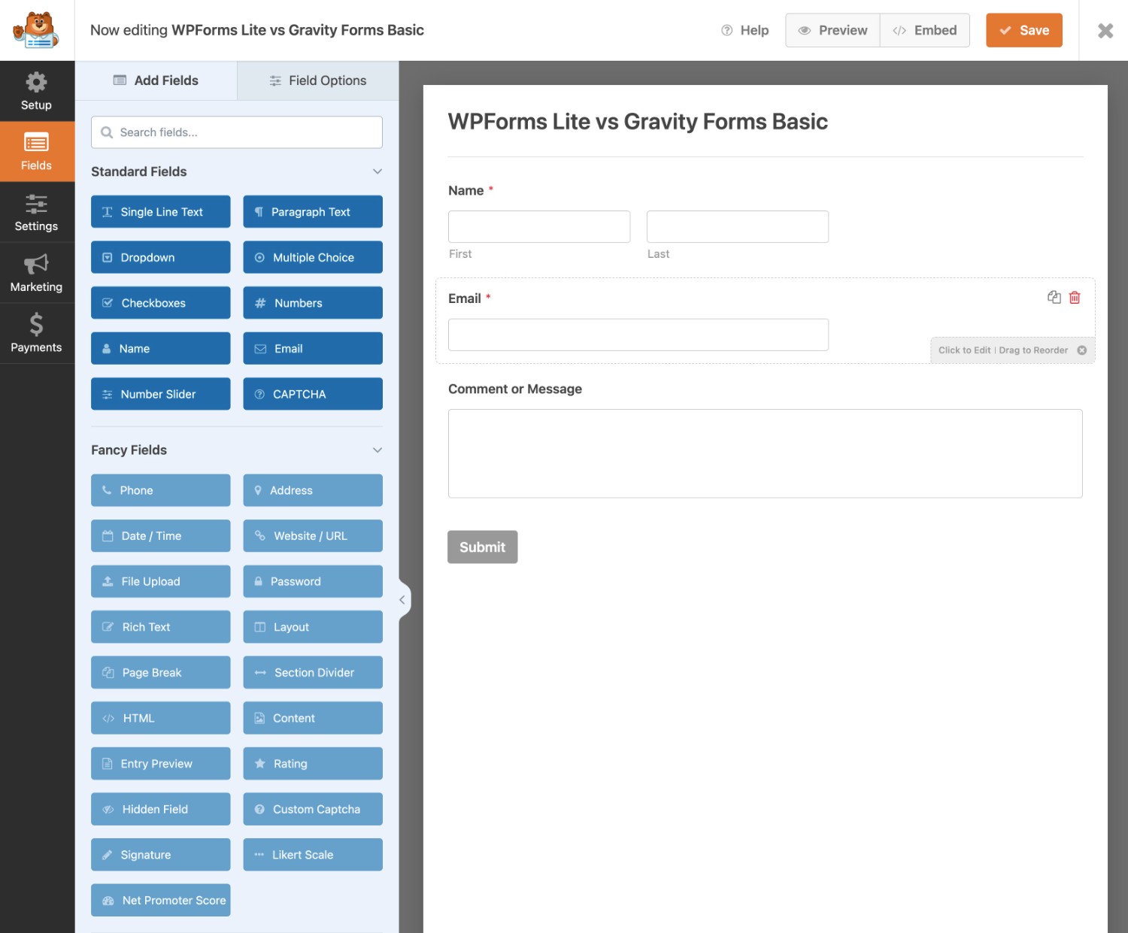Collapse the Standard Fields group
The width and height of the screenshot is (1128, 933).
coord(378,171)
